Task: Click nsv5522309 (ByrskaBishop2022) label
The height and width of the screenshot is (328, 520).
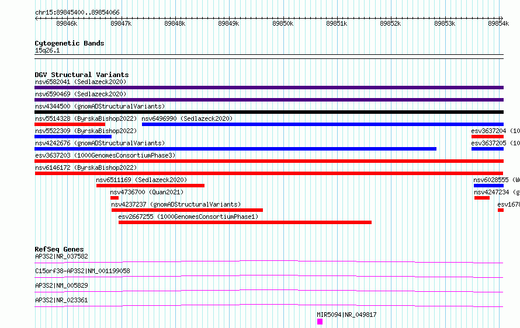Action: (x=86, y=131)
